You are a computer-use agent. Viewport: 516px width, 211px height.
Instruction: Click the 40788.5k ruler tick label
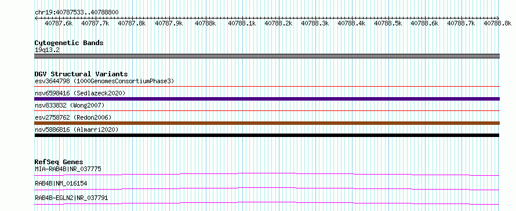click(388, 23)
